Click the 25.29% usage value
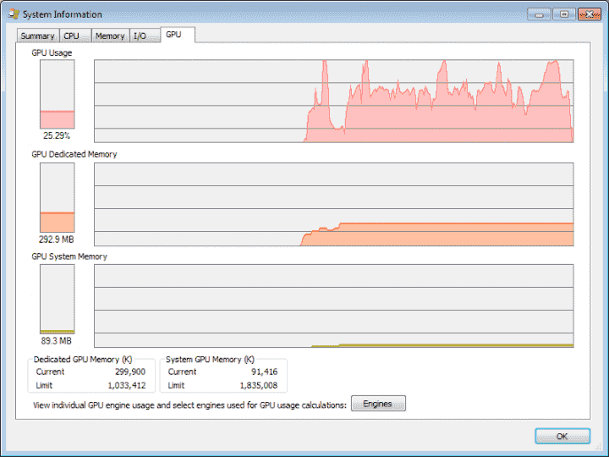 coord(57,135)
